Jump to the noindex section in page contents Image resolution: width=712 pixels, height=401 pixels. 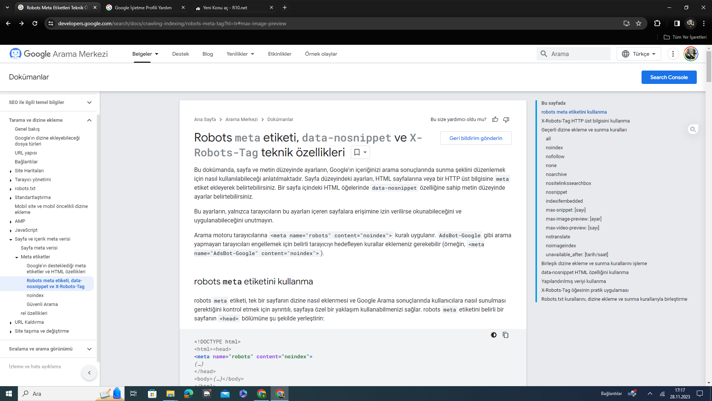click(554, 148)
